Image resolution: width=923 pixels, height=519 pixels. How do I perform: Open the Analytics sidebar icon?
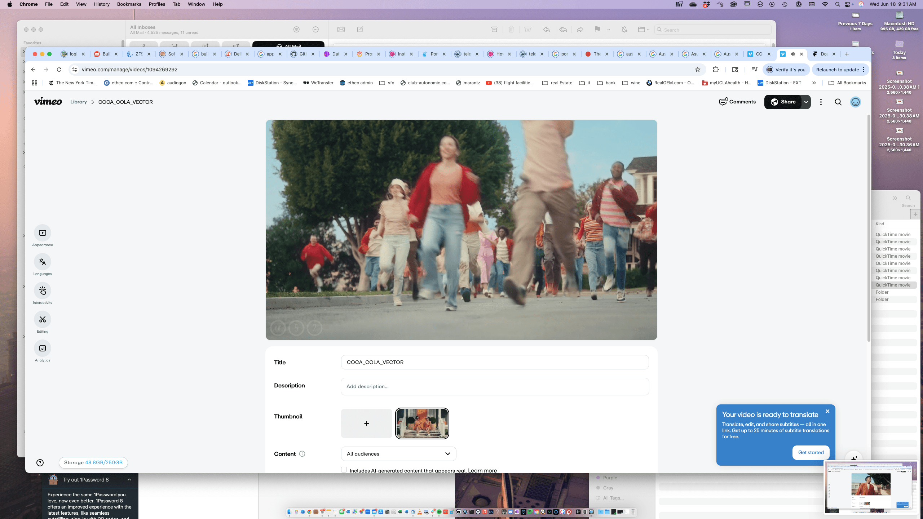[43, 348]
